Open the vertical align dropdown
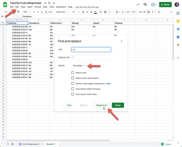 pyautogui.click(x=123, y=12)
